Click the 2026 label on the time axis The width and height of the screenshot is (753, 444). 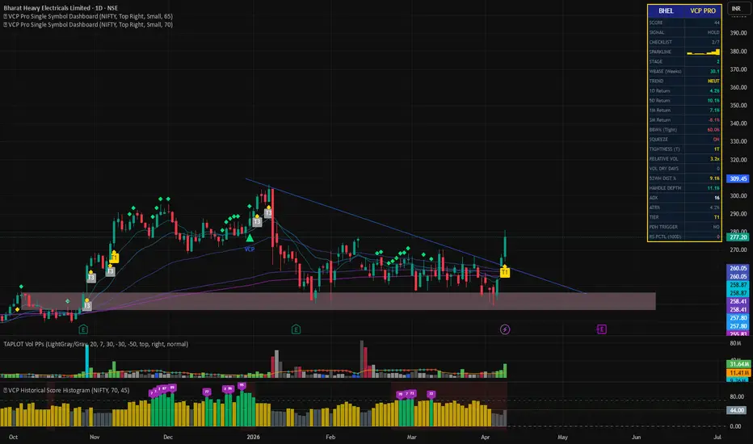[x=253, y=437]
